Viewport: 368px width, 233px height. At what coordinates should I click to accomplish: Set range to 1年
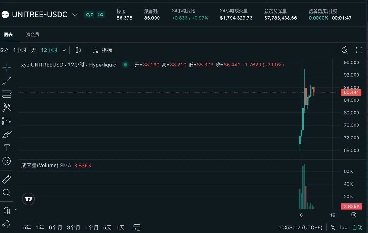[40, 227]
